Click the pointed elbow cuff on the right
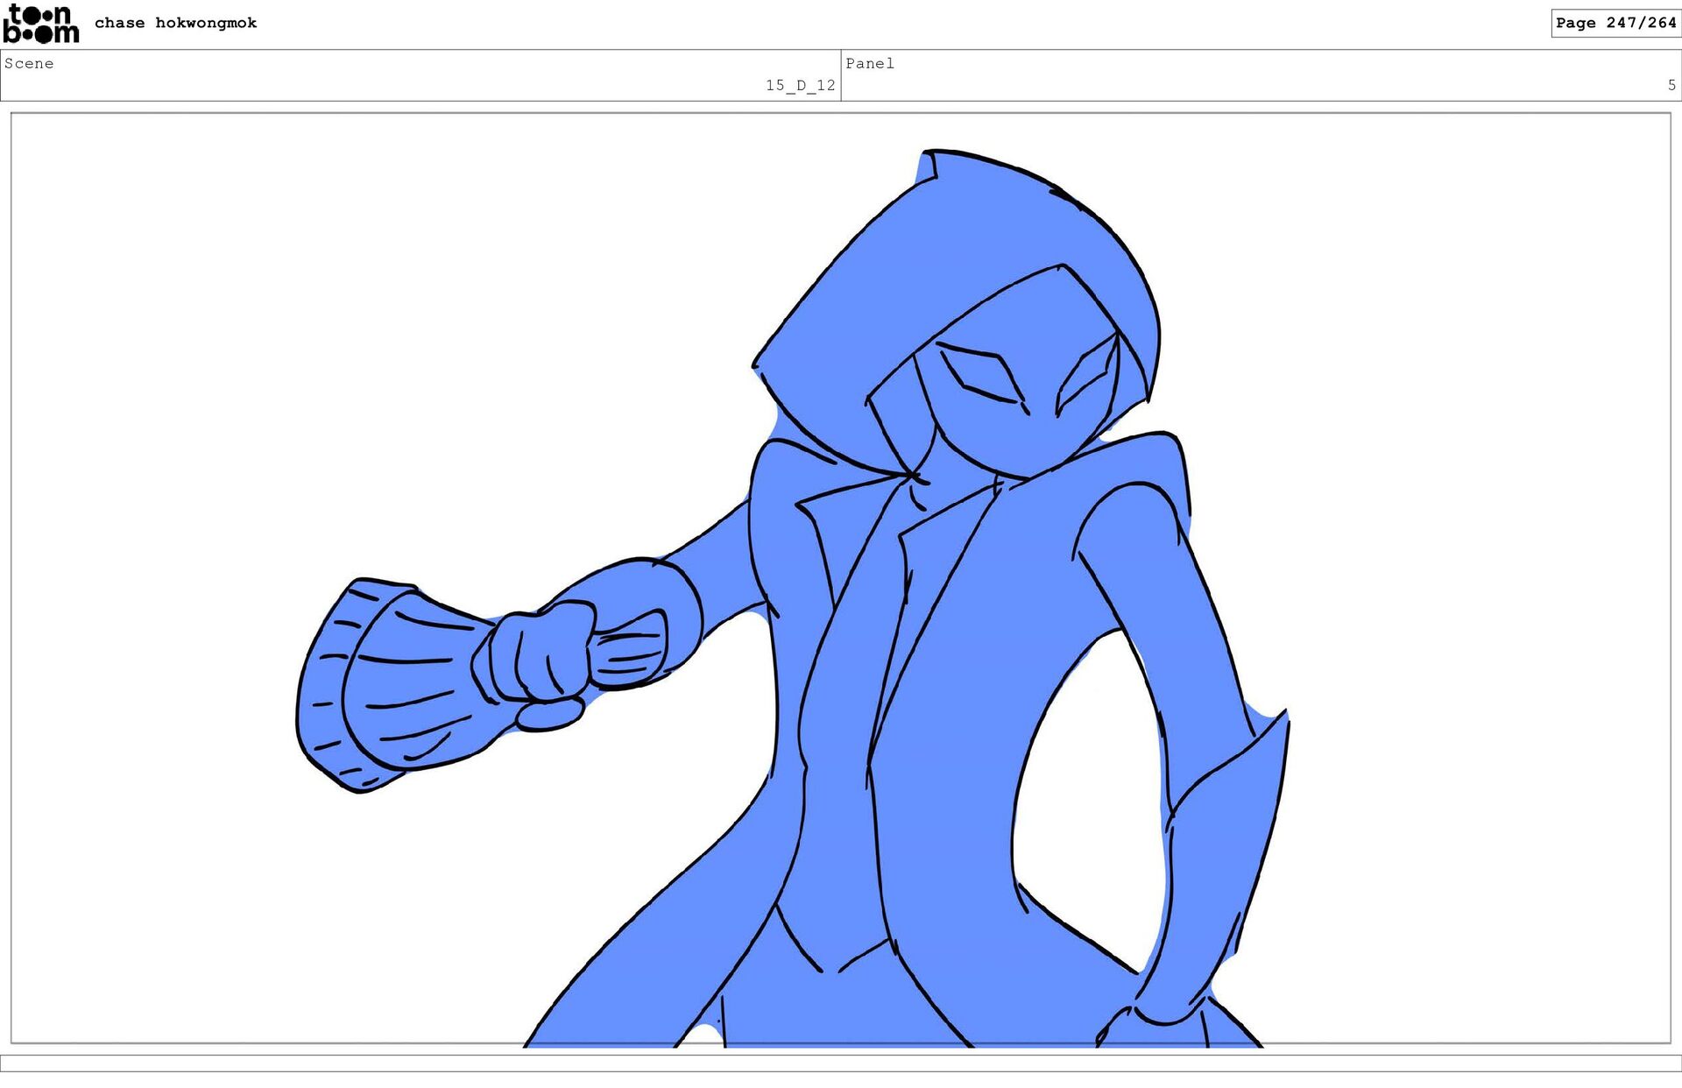Viewport: 1682px width, 1088px height. pyautogui.click(x=1244, y=788)
